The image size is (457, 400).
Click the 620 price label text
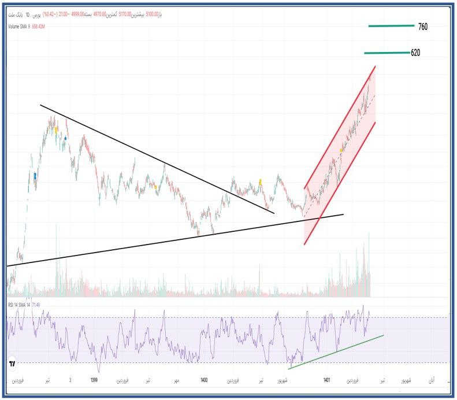415,53
